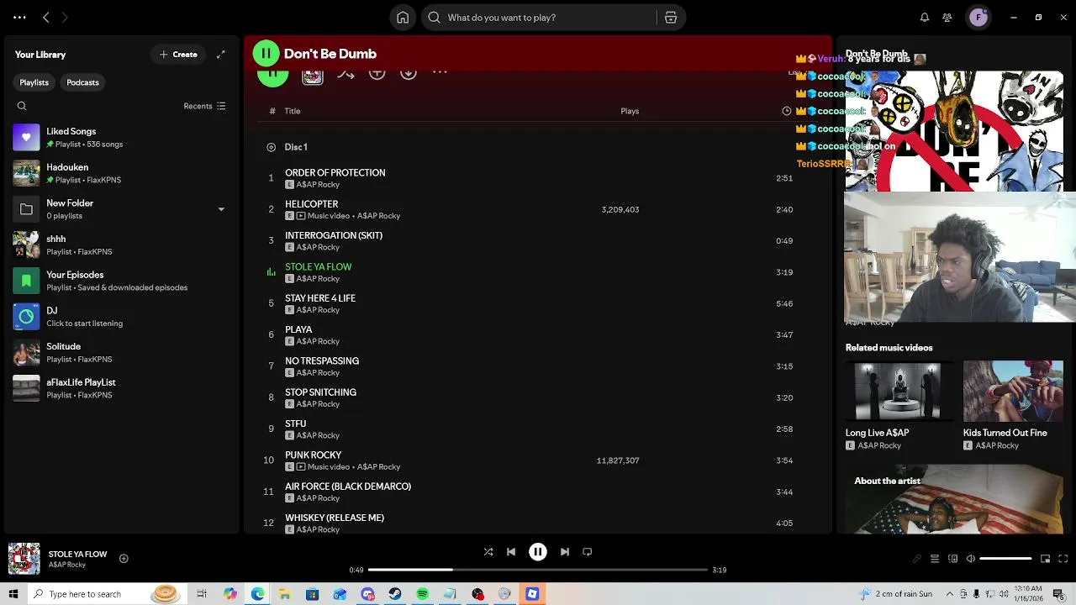Show lyrics with the microphone icon
Viewport: 1076px width, 605px height.
click(916, 559)
